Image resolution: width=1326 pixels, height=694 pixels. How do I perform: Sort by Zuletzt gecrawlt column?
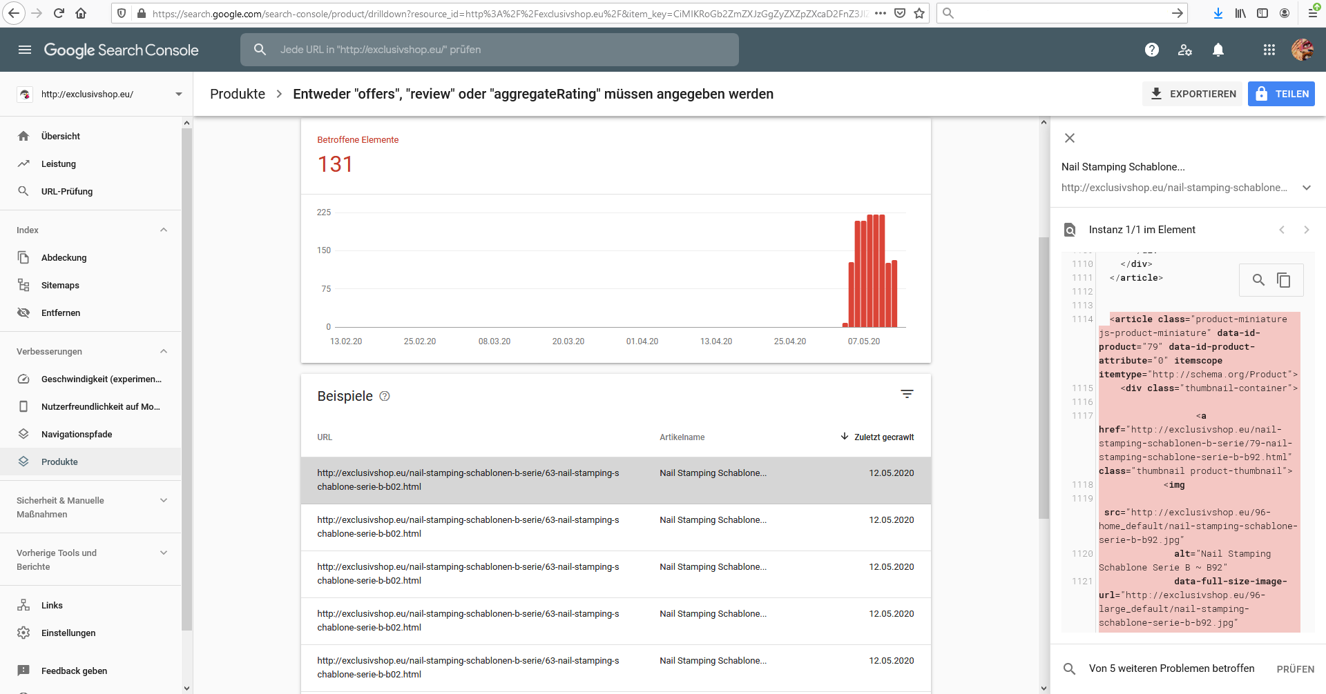878,437
